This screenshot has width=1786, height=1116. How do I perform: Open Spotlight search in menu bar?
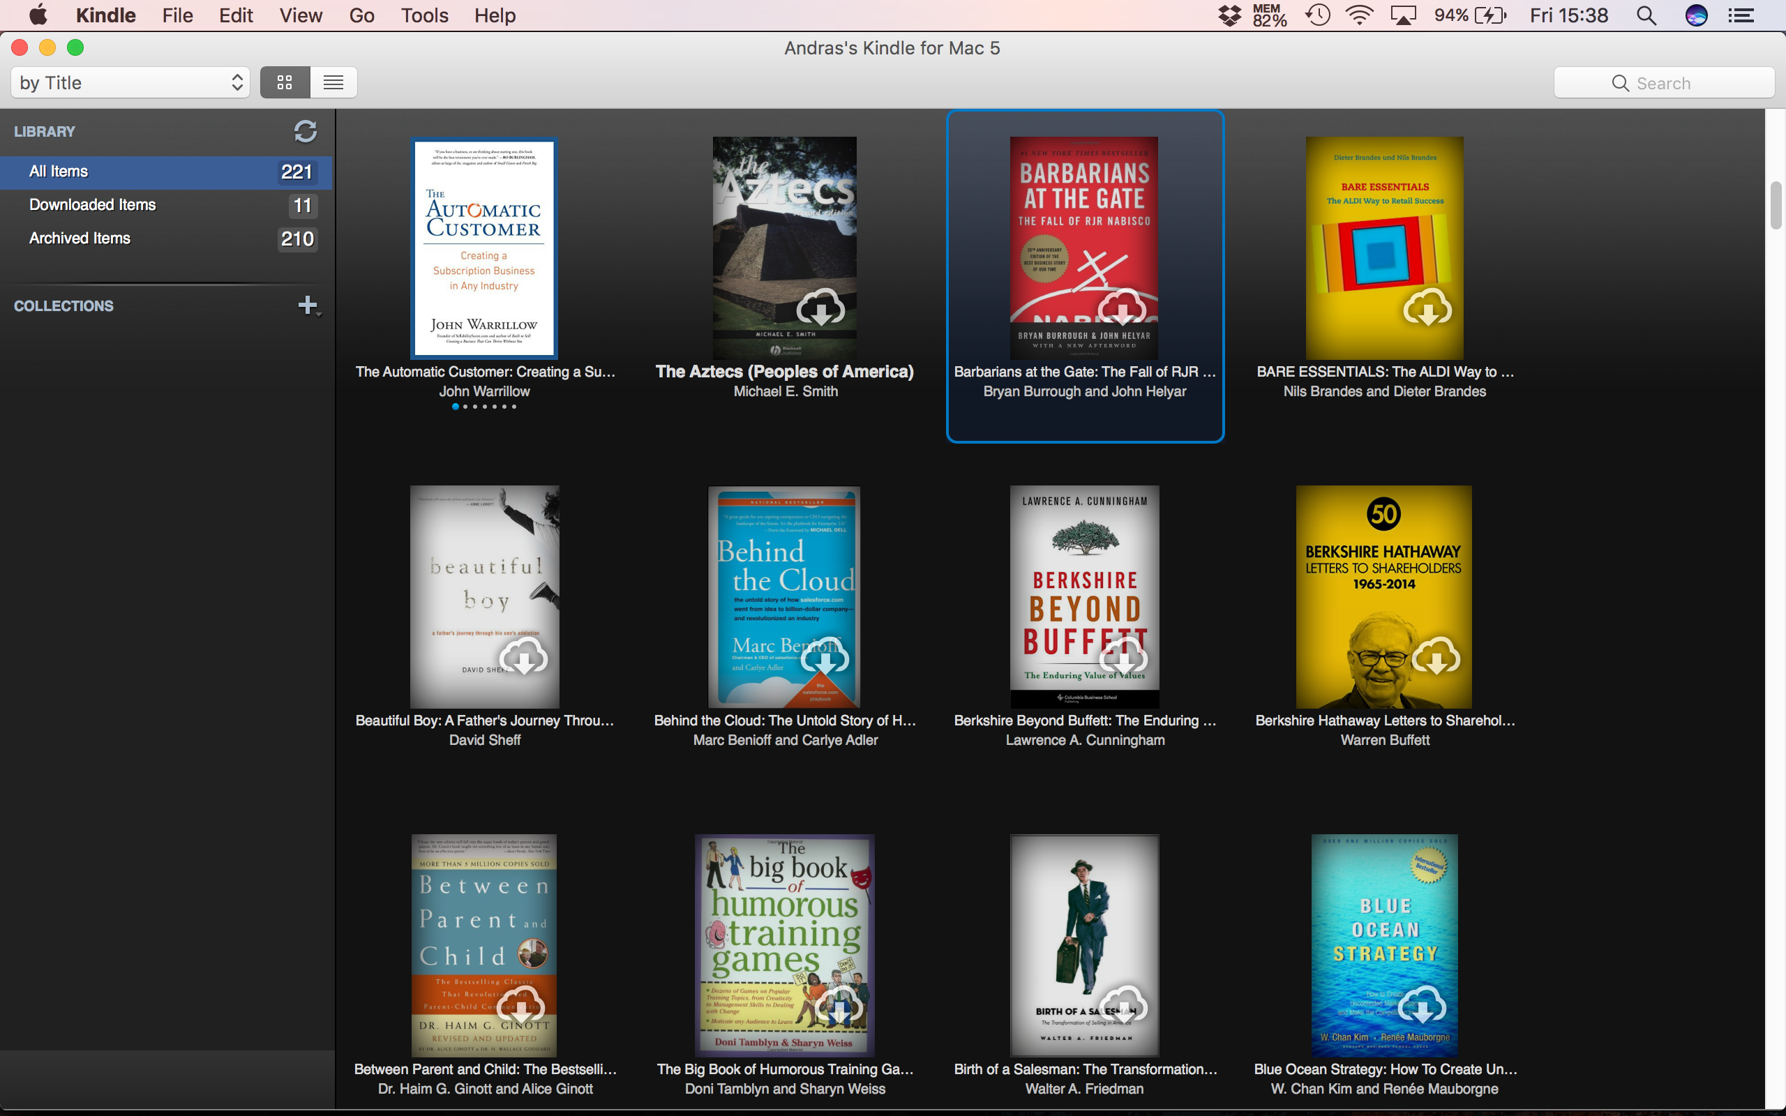tap(1646, 15)
